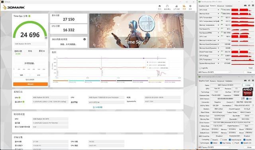Switch to the Advanced tab in GPU-Z Sensors window
The height and width of the screenshot is (150, 255).
[220, 6]
